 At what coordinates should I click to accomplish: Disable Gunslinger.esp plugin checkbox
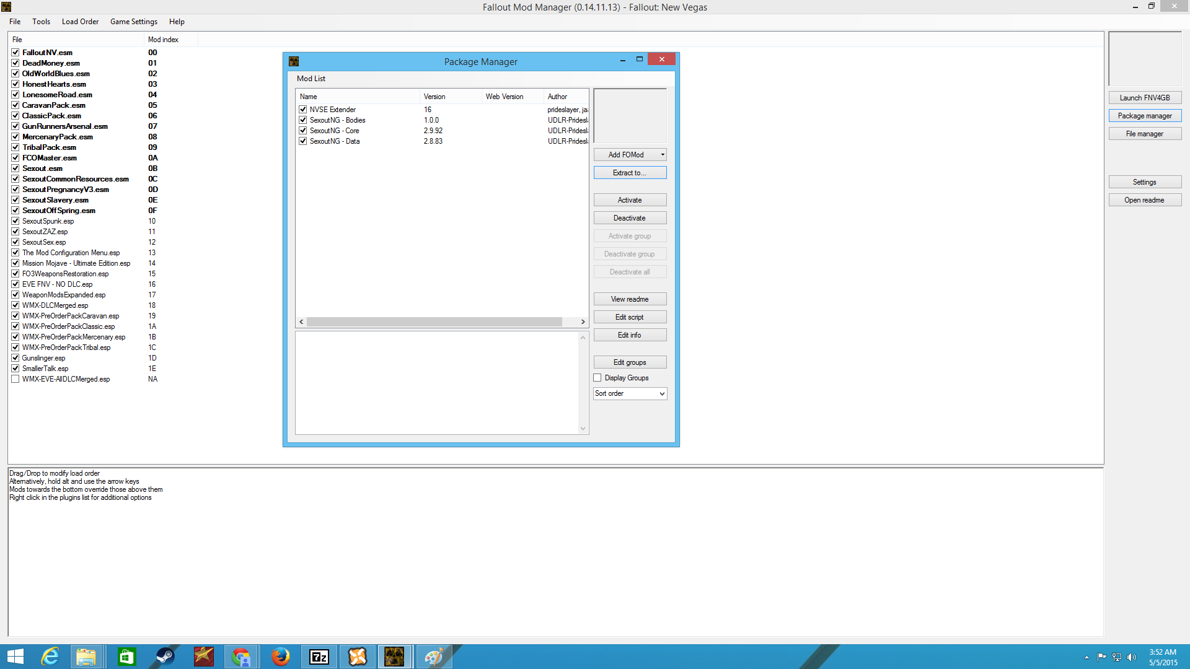pos(15,358)
